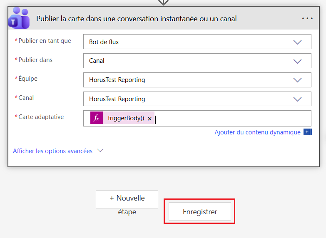Open the action's ellipsis options menu
The image size is (326, 238).
307,18
